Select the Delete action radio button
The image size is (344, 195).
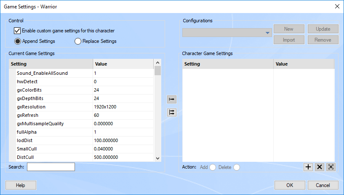click(237, 167)
